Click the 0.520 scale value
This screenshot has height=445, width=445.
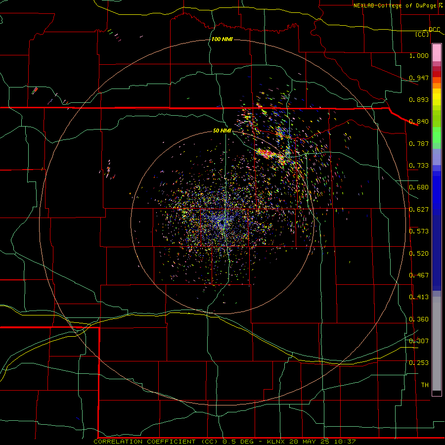pyautogui.click(x=419, y=254)
